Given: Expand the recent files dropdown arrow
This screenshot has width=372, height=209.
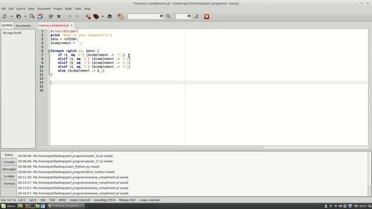Looking at the screenshot, I should click(26, 16).
